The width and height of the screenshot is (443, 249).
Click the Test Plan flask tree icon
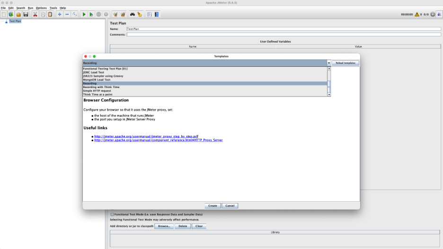pos(6,21)
